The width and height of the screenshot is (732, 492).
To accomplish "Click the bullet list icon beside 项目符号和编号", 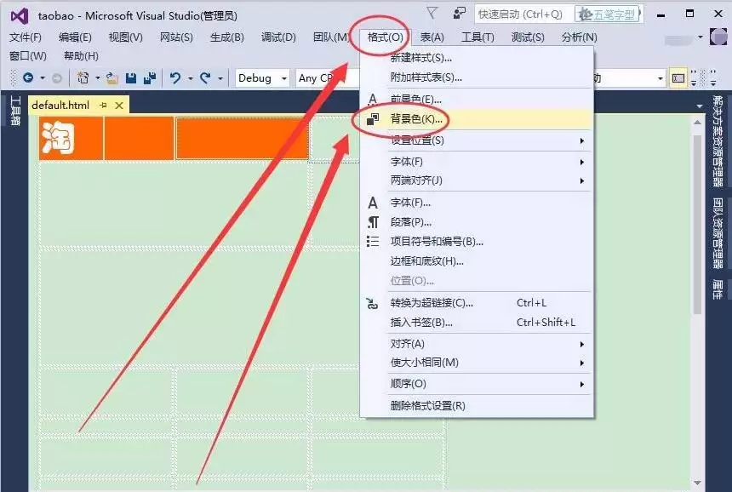I will click(x=373, y=242).
